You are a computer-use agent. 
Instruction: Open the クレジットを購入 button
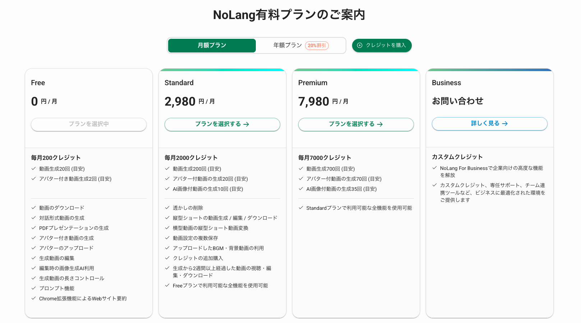[382, 46]
